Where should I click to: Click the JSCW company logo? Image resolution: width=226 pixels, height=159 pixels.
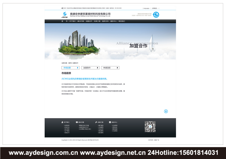pos(65,15)
